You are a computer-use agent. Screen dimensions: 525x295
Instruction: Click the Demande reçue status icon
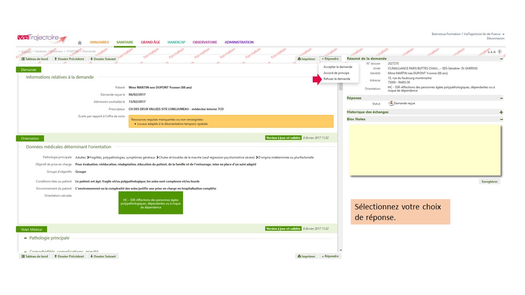click(390, 103)
